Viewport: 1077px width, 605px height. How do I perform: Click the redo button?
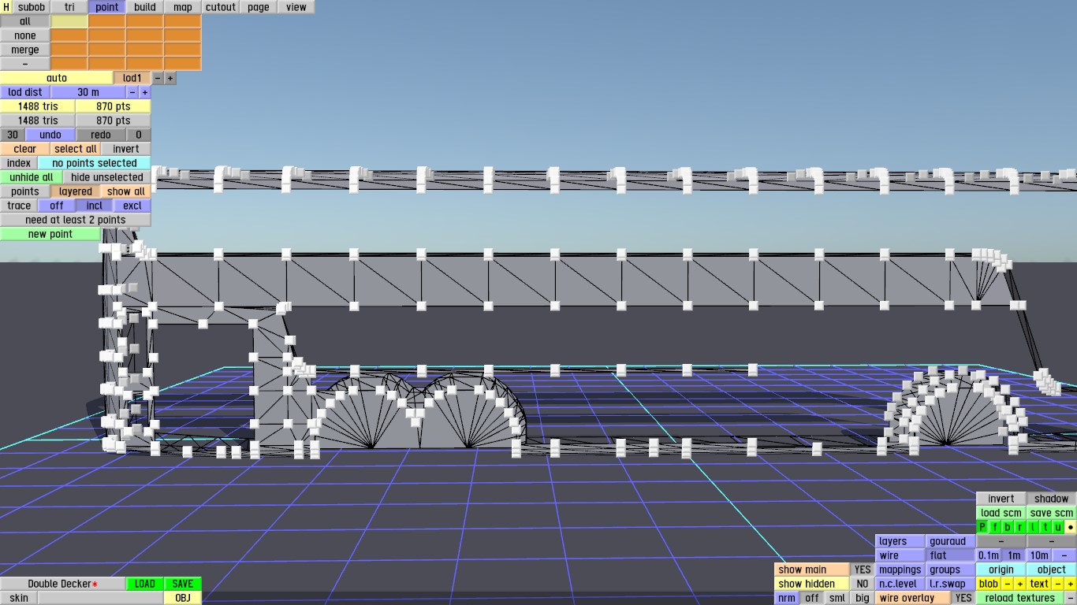click(x=101, y=135)
